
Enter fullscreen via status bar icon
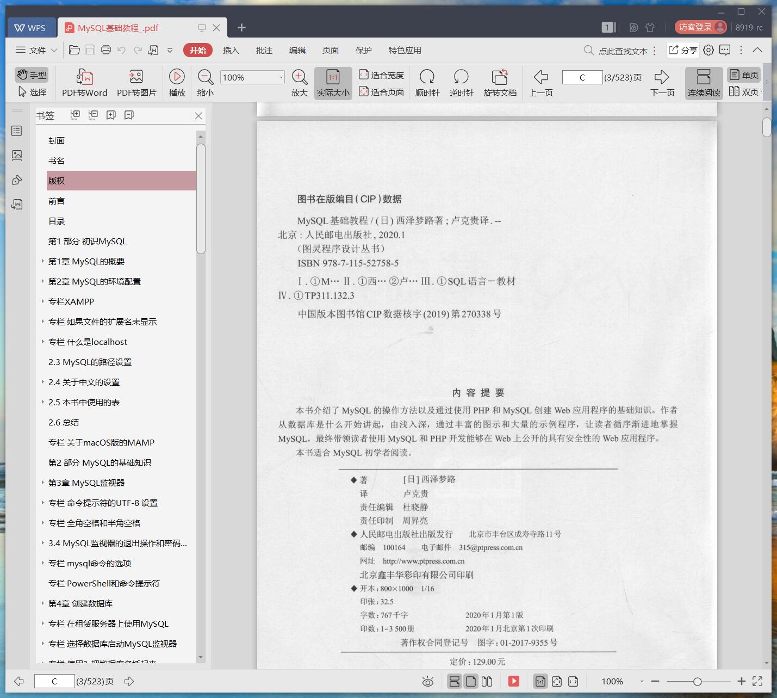point(757,681)
